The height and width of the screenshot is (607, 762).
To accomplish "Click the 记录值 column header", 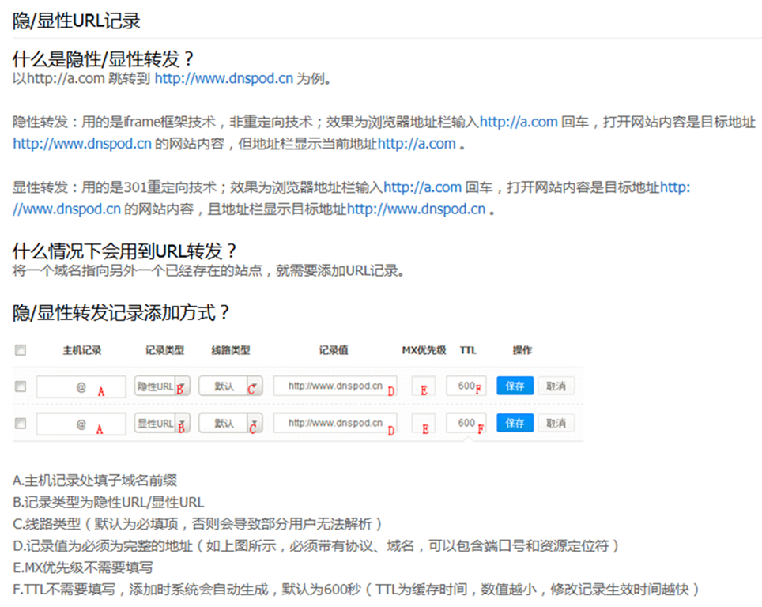I will [x=334, y=350].
